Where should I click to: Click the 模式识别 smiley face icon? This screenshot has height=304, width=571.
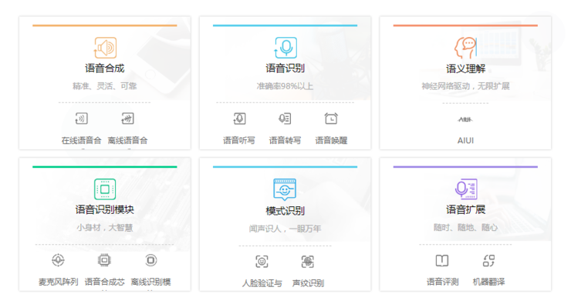coord(285,189)
